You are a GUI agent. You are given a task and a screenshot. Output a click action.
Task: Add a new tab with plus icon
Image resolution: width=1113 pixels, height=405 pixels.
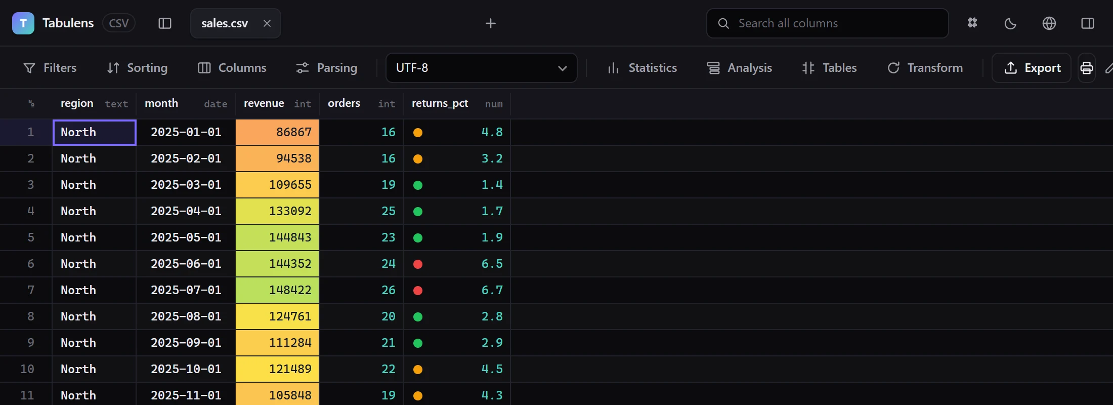point(491,23)
